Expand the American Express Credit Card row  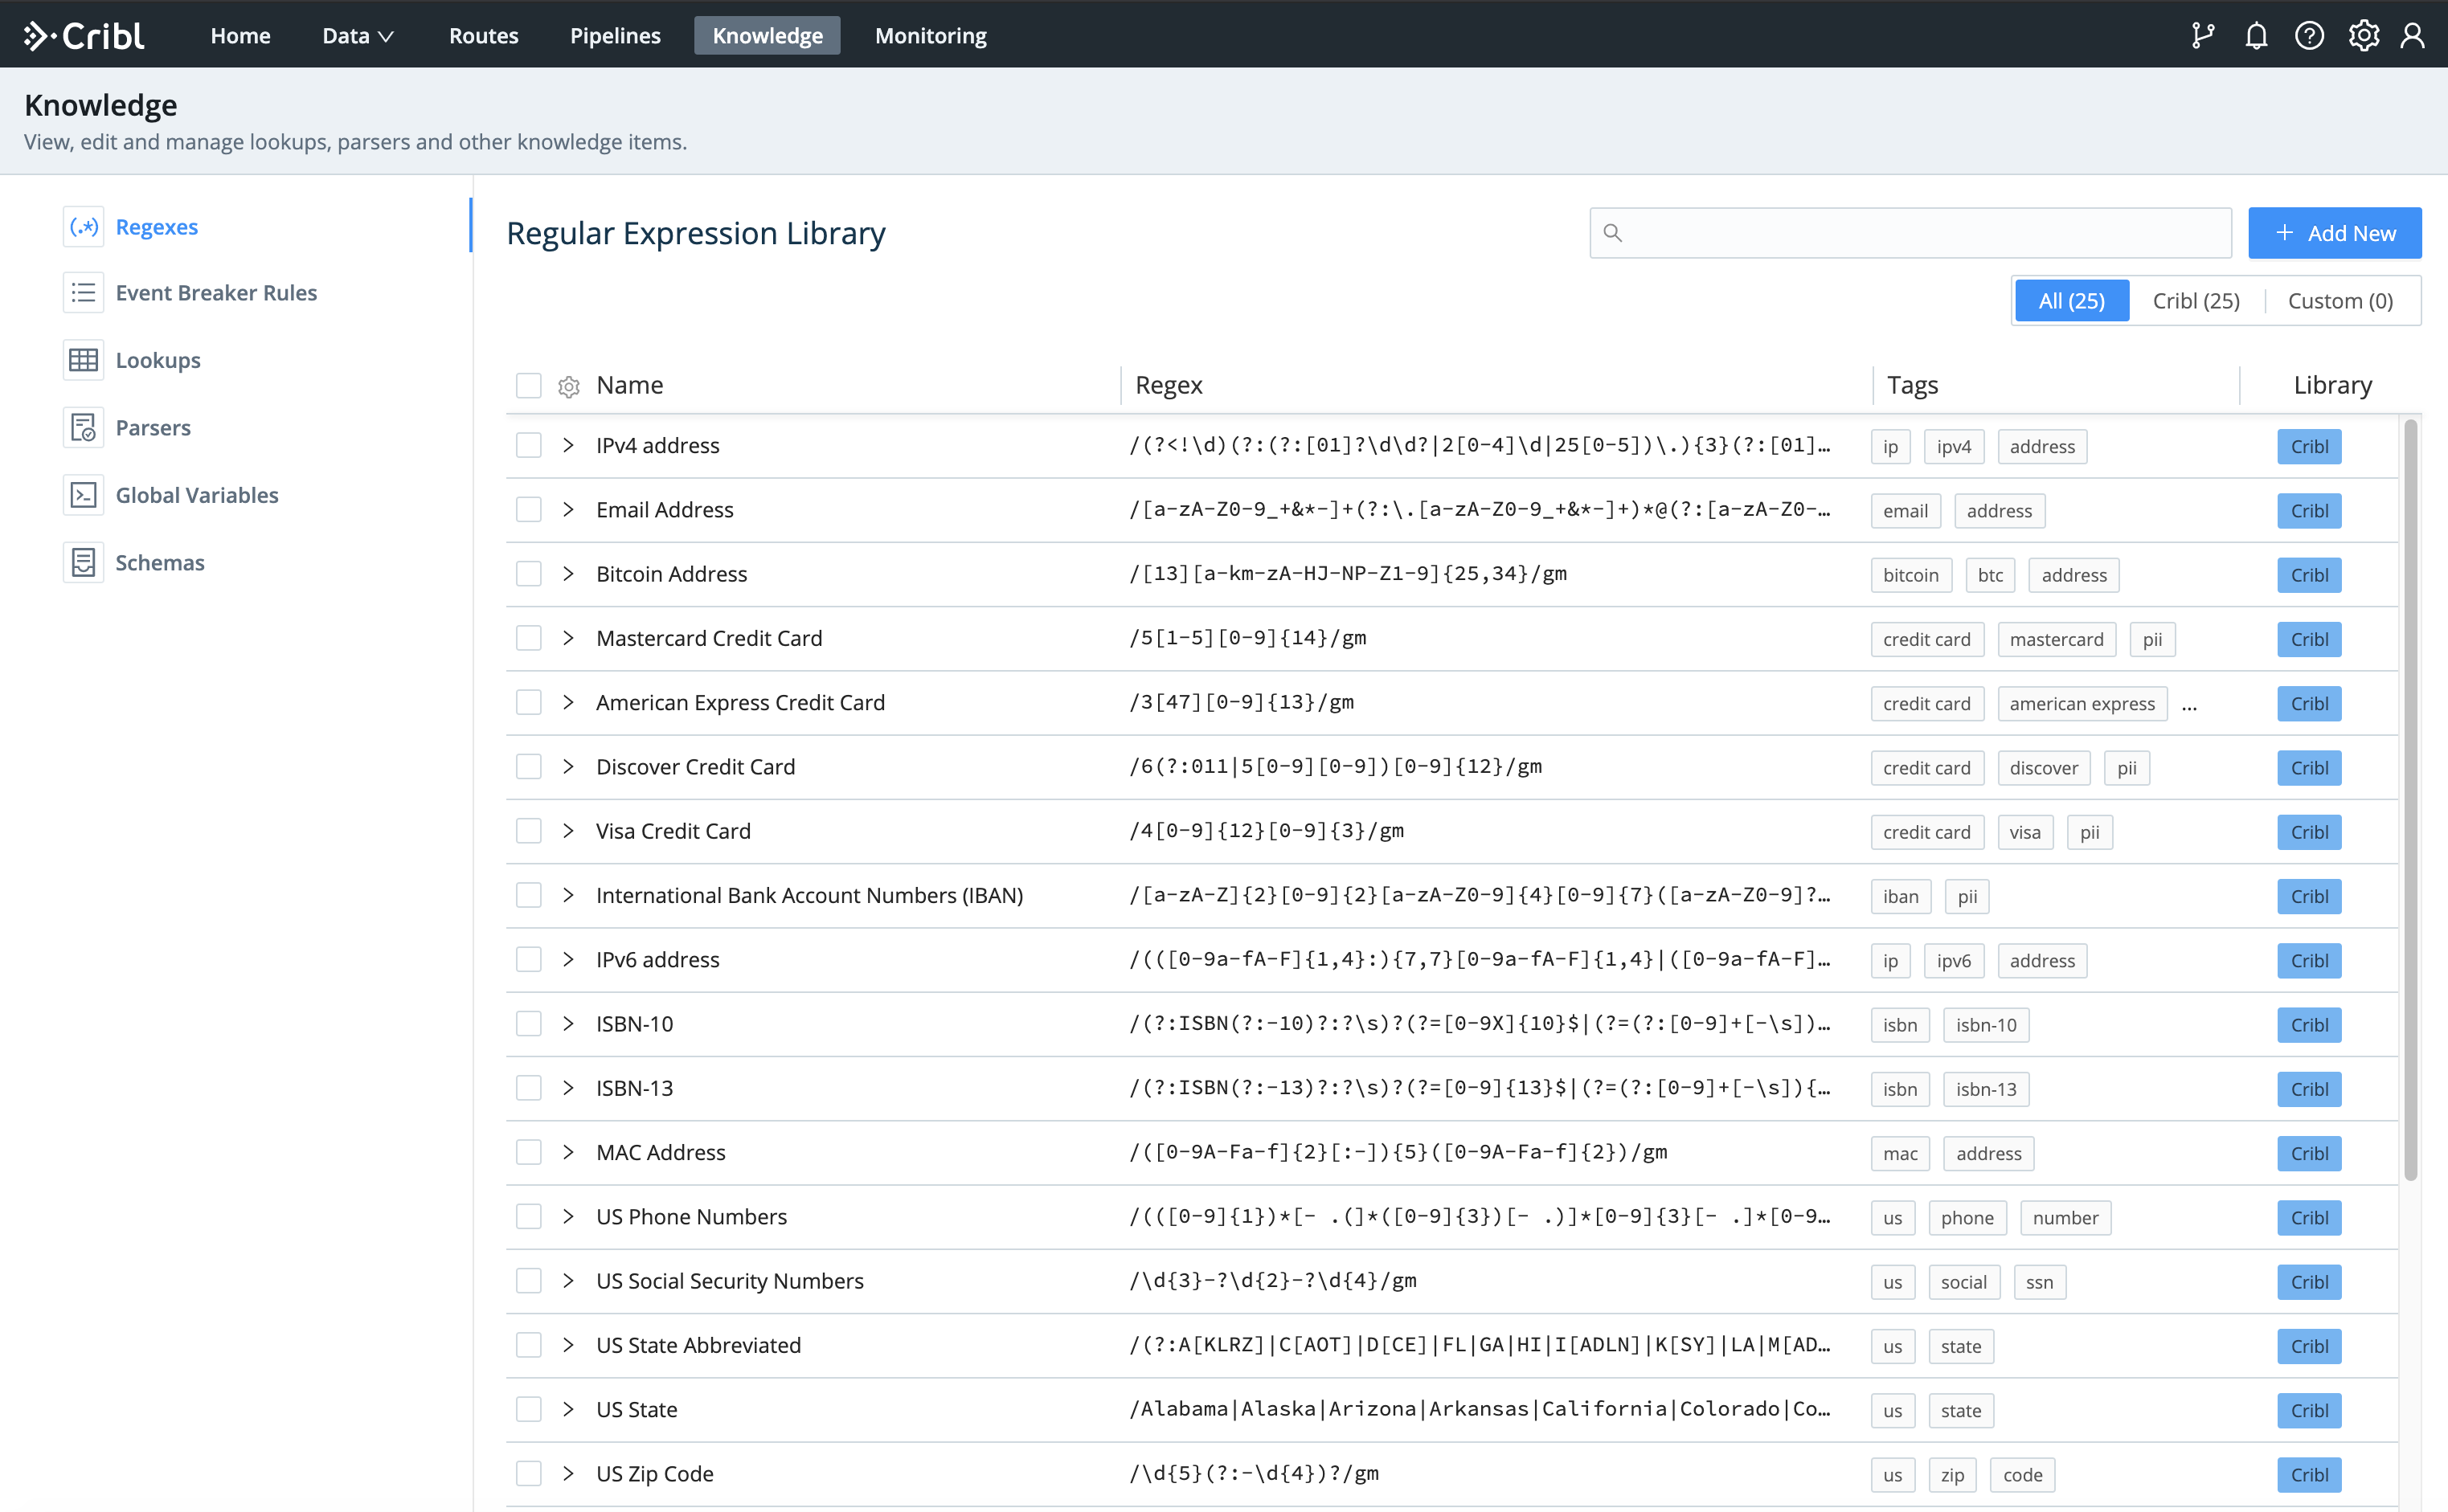(x=568, y=703)
